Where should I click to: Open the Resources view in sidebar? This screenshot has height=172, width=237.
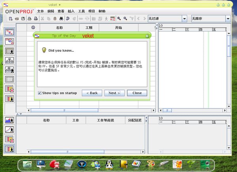(9, 51)
